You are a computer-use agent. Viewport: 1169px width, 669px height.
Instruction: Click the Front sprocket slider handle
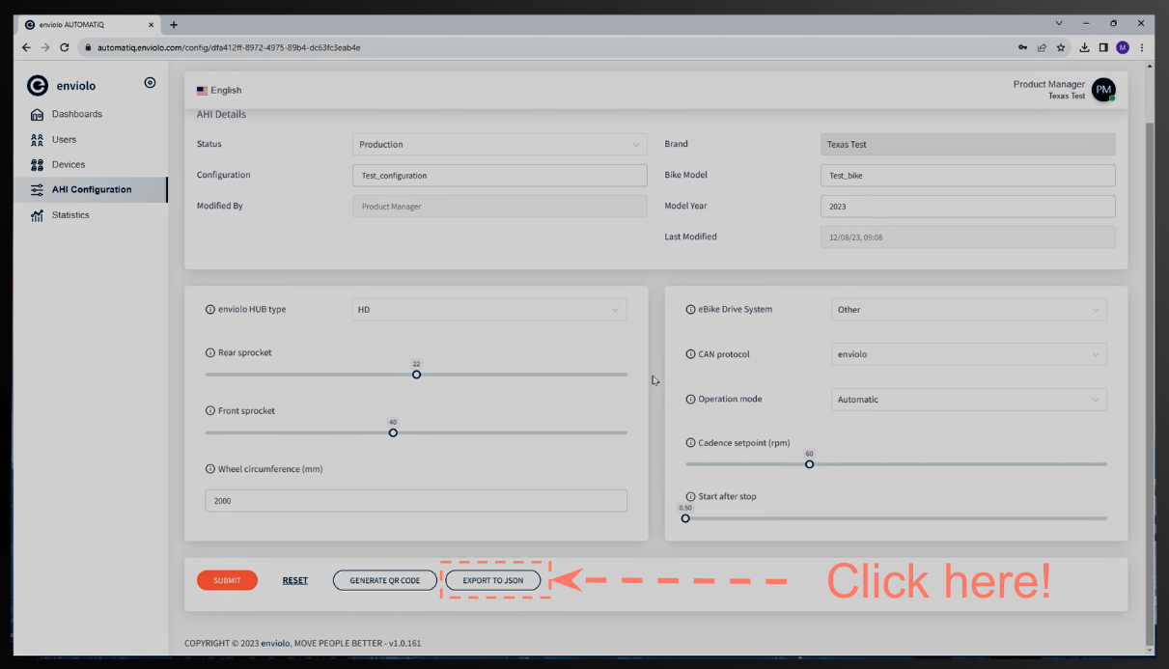[x=393, y=432]
